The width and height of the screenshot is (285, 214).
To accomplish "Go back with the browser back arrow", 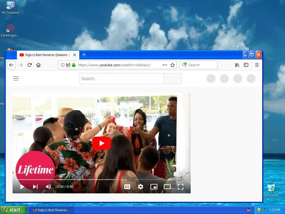I will [x=11, y=65].
